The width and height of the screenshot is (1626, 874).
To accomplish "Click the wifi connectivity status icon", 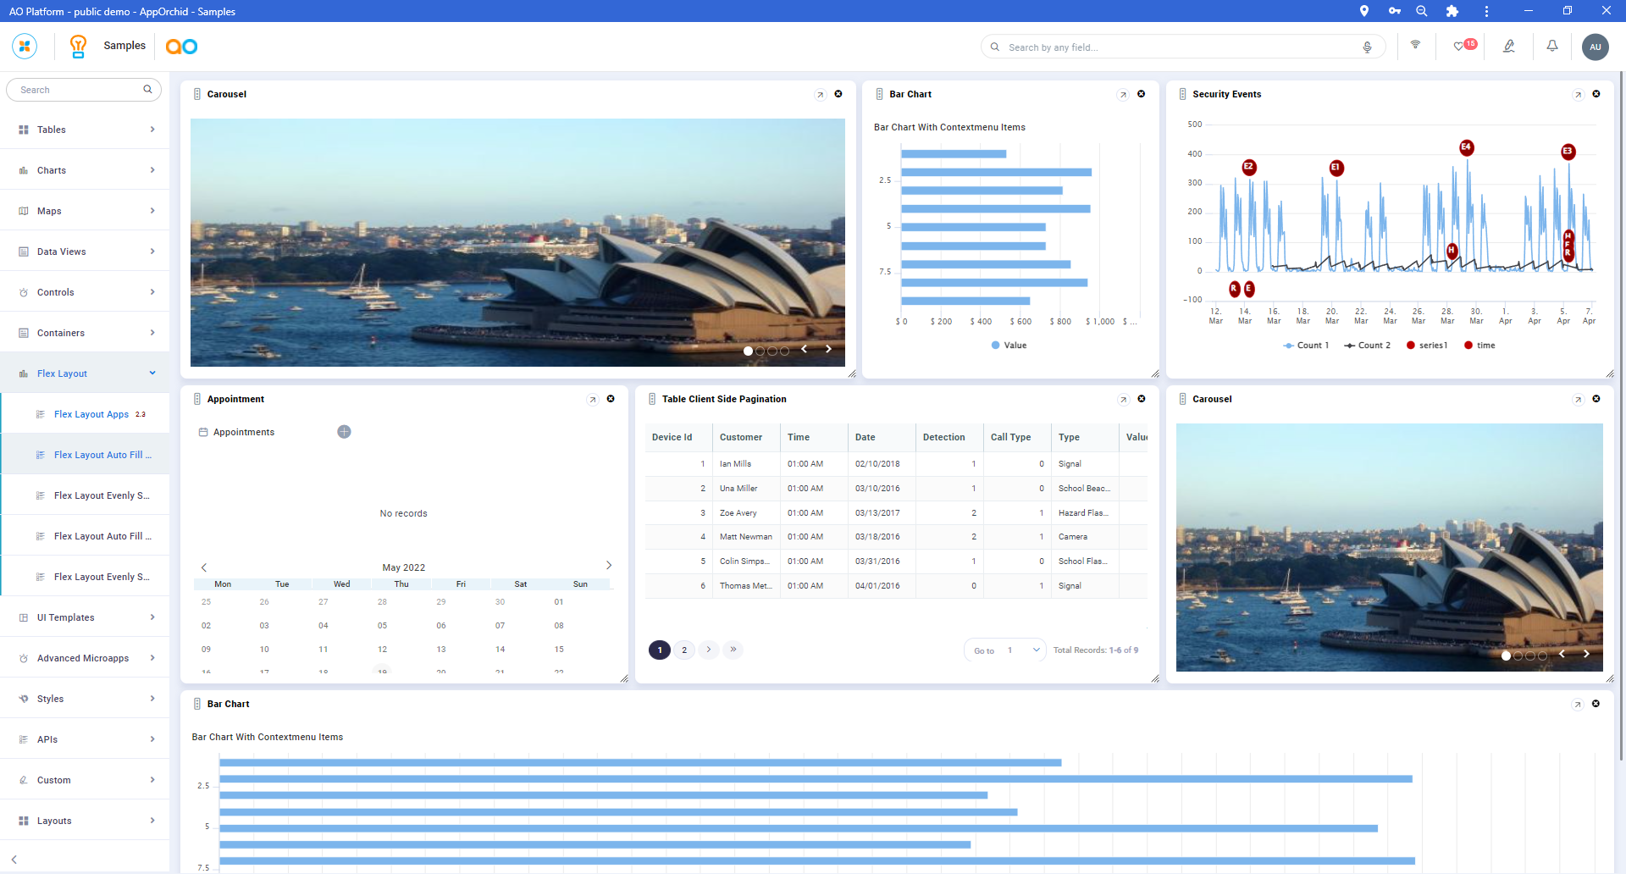I will tap(1415, 46).
